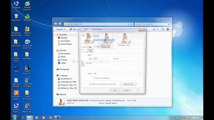Click the Remove Tag button
Viewport: 214px width, 120px height.
coord(128,84)
